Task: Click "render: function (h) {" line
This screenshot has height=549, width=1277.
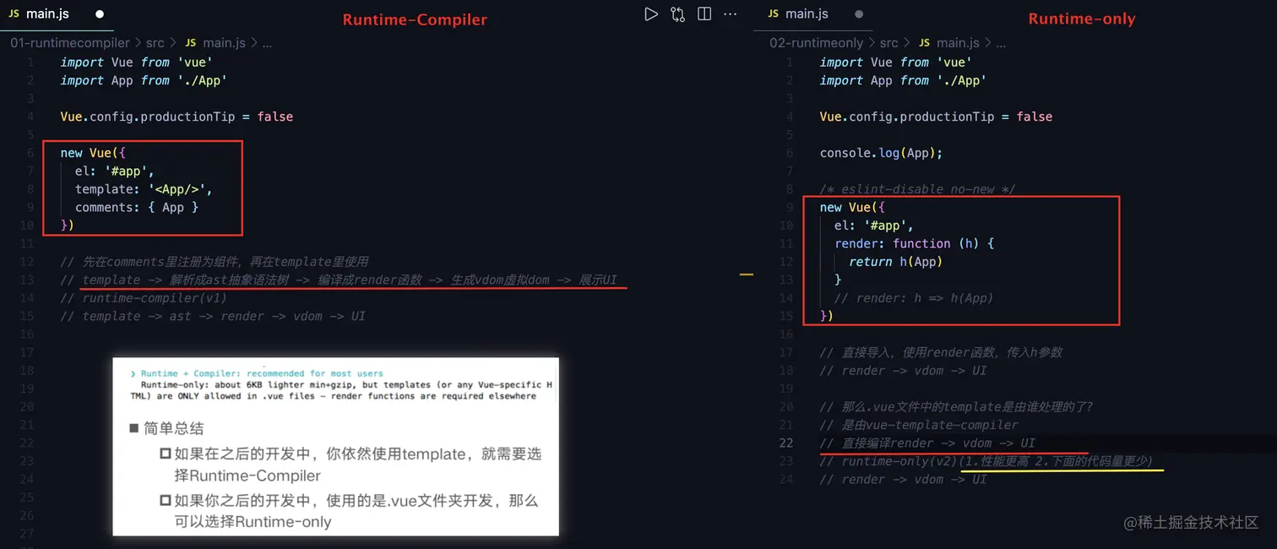Action: coord(915,243)
